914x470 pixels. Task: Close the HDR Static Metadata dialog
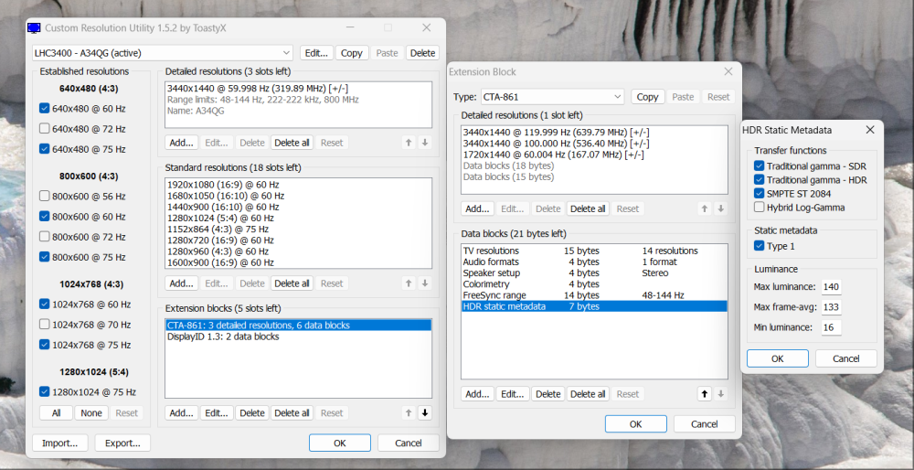click(870, 130)
